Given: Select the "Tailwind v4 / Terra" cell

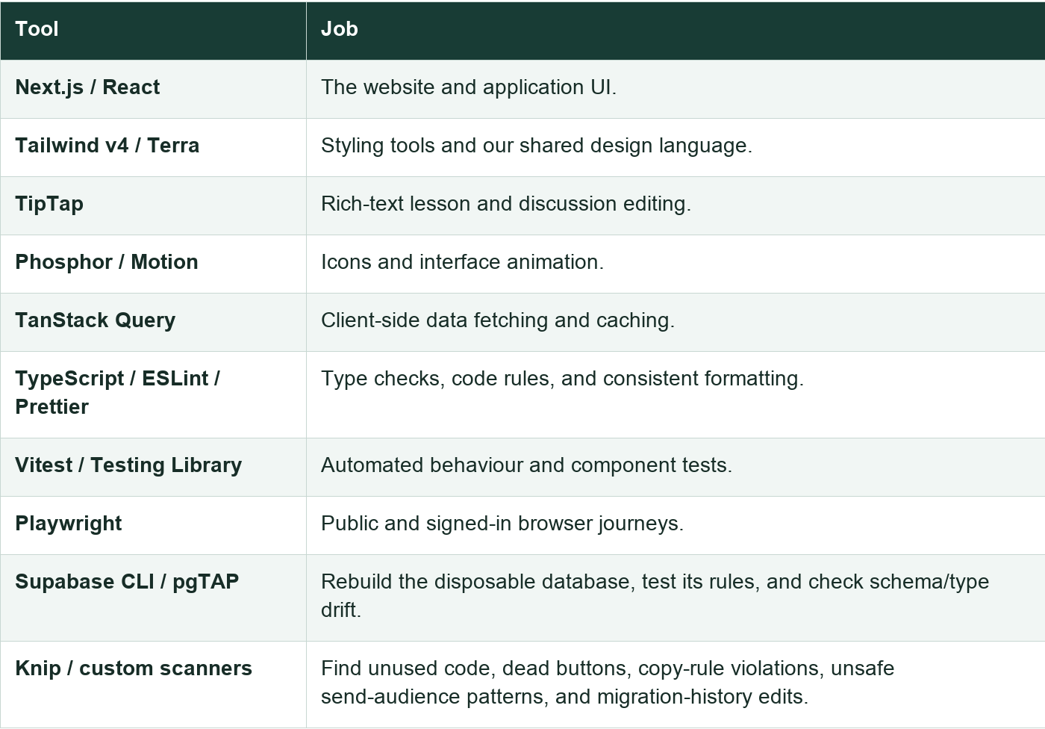Looking at the screenshot, I should (153, 147).
